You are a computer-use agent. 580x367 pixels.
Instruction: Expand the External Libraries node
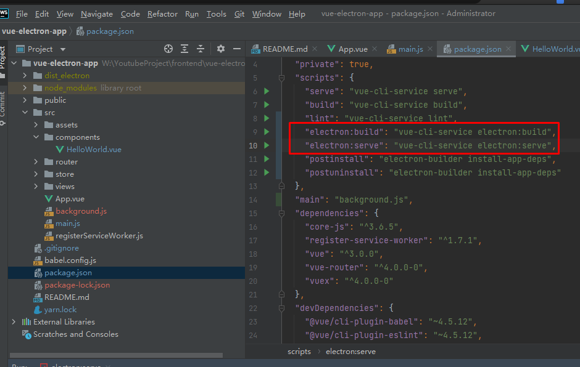click(14, 322)
